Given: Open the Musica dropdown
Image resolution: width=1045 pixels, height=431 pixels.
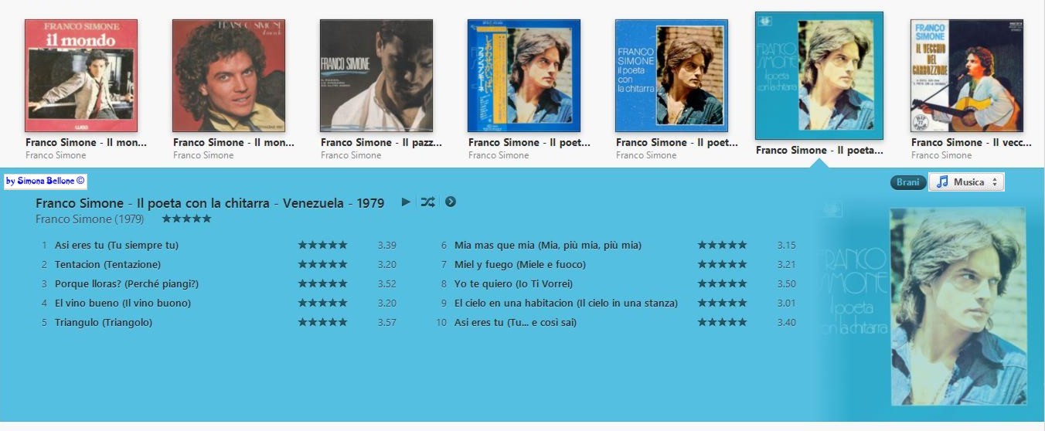Looking at the screenshot, I should pos(966,182).
